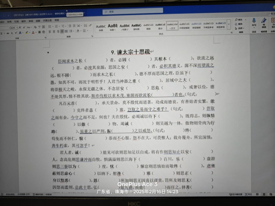The height and width of the screenshot is (206, 275).
Task: Apply subscript formatting
Action: [x=12, y=33]
